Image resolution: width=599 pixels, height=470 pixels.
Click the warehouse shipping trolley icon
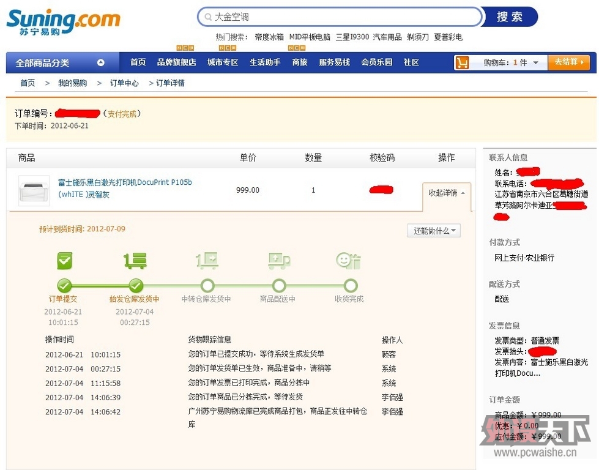click(135, 261)
